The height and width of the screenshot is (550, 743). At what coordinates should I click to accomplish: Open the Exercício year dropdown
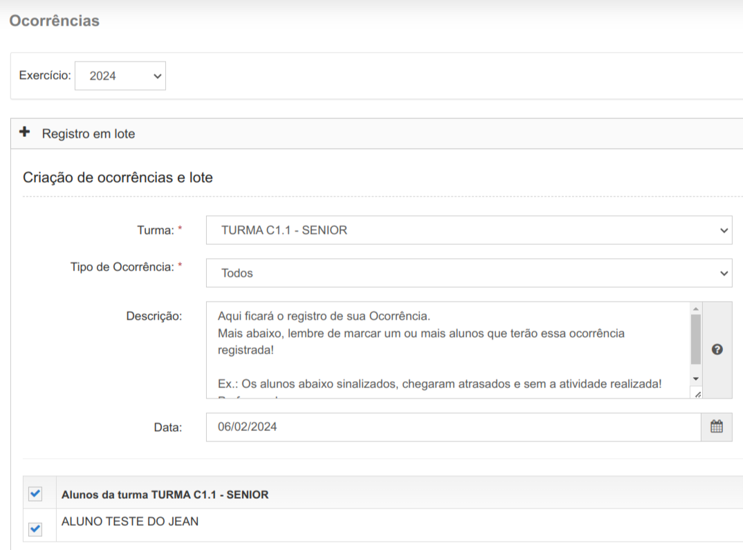pos(120,76)
